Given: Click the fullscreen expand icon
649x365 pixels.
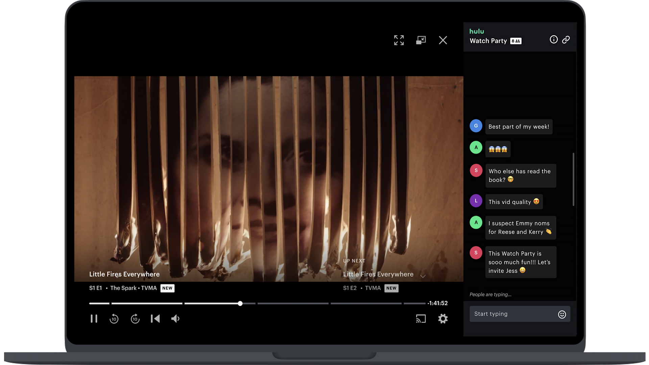Looking at the screenshot, I should click(399, 40).
